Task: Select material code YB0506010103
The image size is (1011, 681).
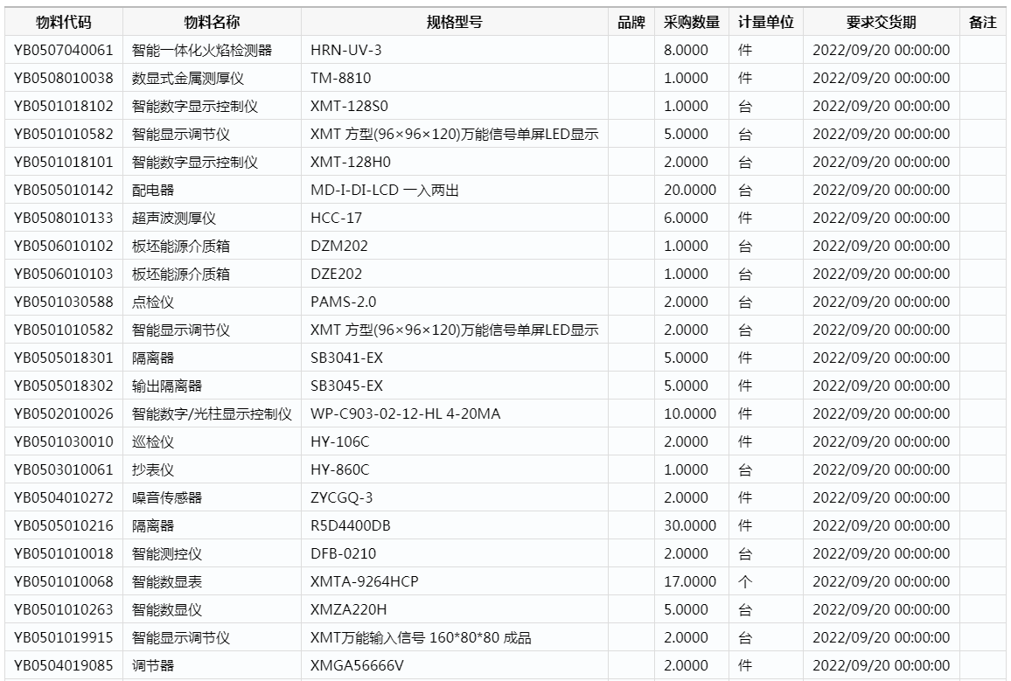Action: 64,274
